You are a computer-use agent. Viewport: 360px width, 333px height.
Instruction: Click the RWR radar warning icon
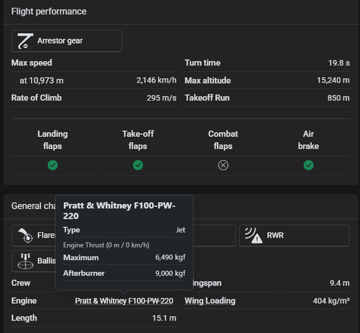tap(254, 235)
